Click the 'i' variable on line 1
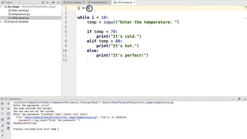Viewport: 247px width, 139px height. pyautogui.click(x=79, y=8)
